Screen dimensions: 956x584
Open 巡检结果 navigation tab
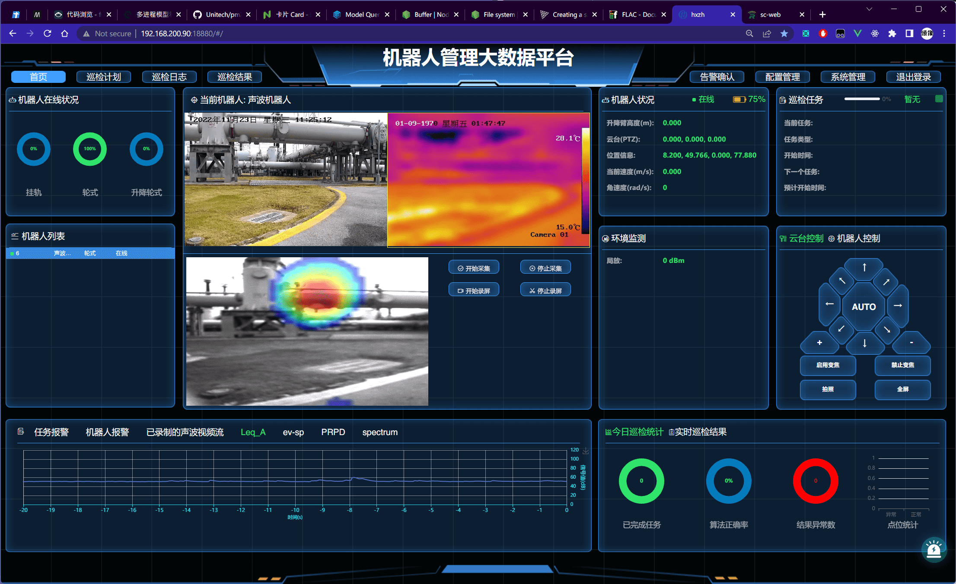pos(235,77)
